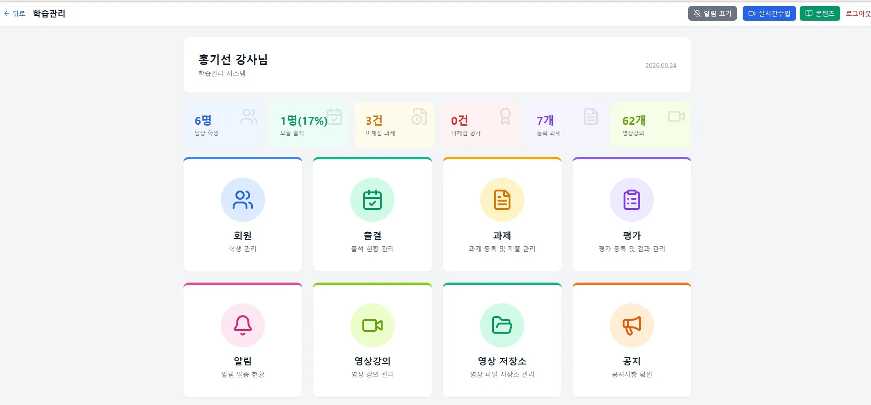Click the 1명(17%) attendance value

(x=304, y=121)
